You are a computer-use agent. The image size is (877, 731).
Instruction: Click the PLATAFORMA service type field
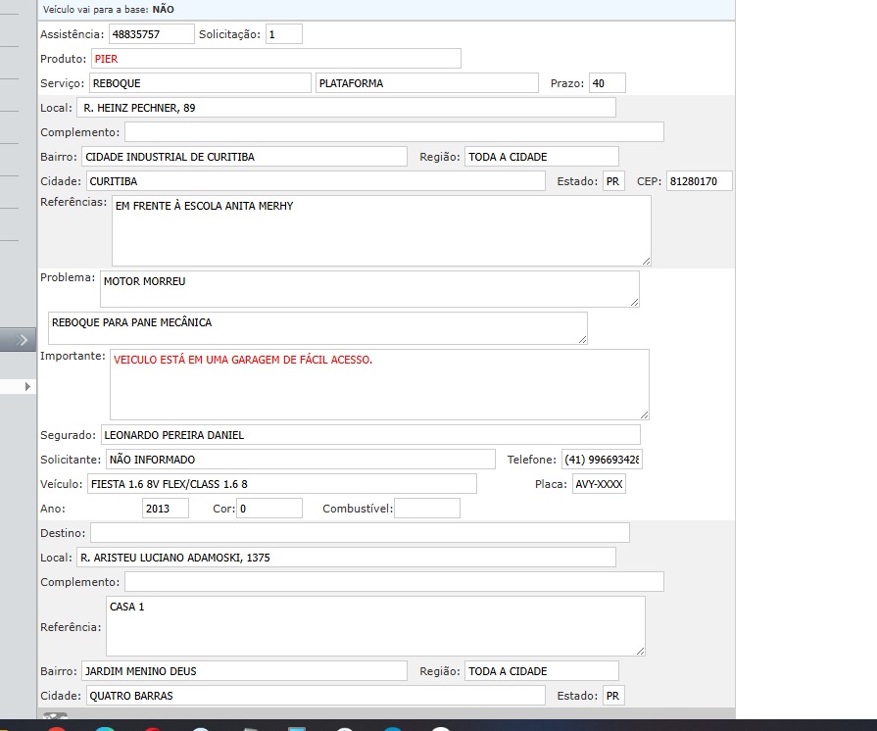click(x=426, y=83)
